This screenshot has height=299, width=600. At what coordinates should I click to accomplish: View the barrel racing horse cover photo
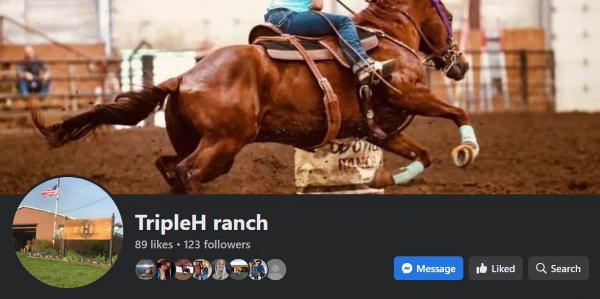point(300,97)
